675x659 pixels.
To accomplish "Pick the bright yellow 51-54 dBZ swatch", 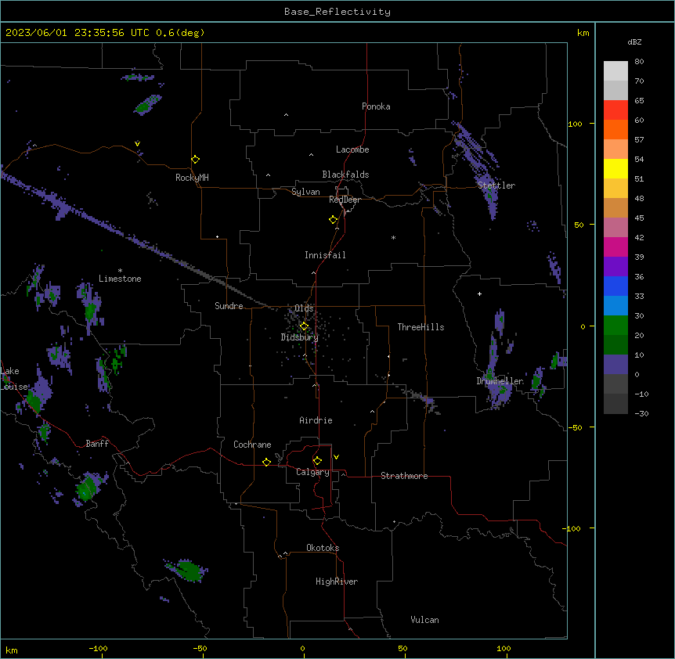I will pos(615,168).
